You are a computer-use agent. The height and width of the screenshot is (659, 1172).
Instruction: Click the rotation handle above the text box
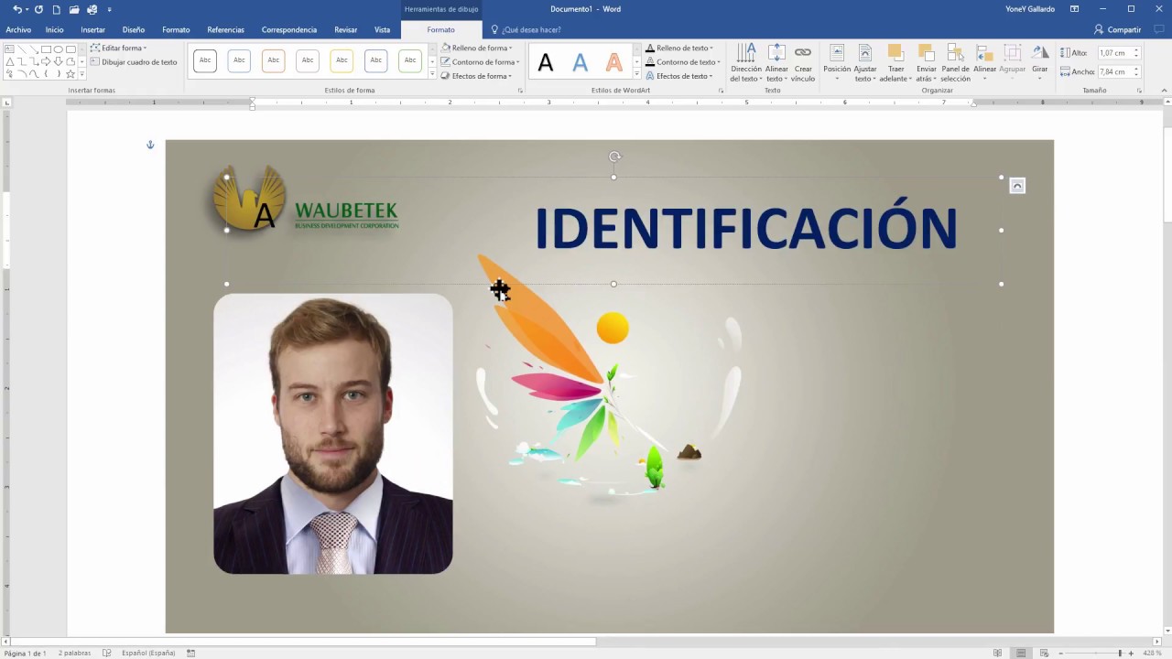(614, 157)
